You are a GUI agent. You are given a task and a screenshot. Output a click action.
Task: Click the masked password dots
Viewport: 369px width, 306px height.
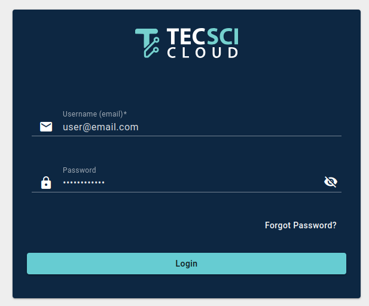tap(84, 183)
